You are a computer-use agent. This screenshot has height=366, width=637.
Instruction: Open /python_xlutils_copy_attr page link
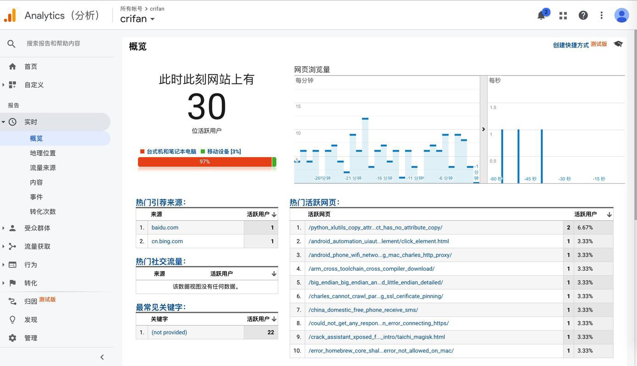pyautogui.click(x=375, y=228)
